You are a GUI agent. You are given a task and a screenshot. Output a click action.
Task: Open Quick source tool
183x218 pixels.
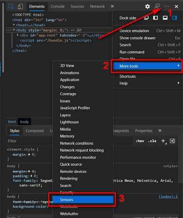(83, 164)
